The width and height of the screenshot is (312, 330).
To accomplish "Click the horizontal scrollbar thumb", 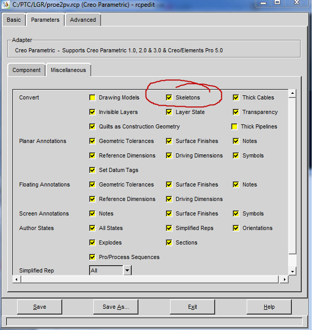I will [x=149, y=280].
